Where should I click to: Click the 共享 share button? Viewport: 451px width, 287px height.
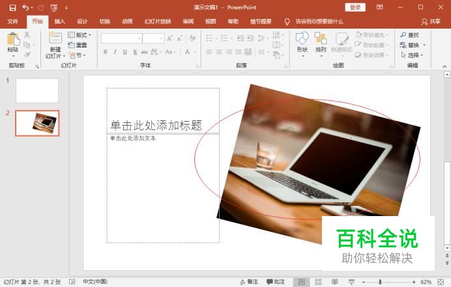click(431, 21)
